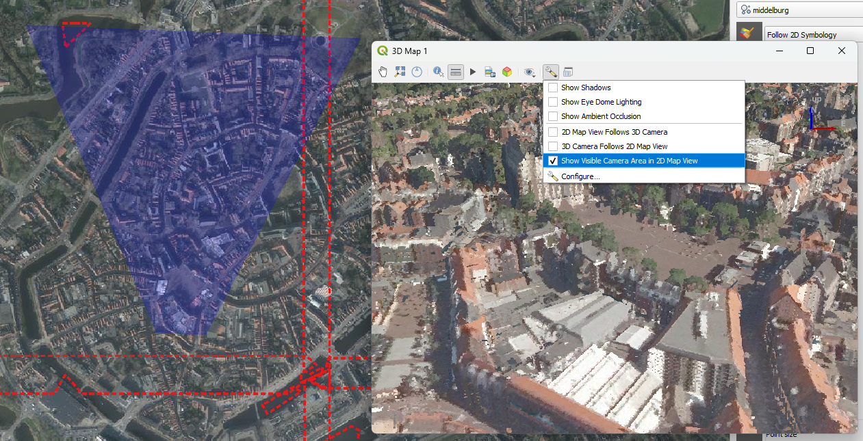Viewport: 863px width, 441px height.
Task: Select the camera pan tool
Action: 383,71
